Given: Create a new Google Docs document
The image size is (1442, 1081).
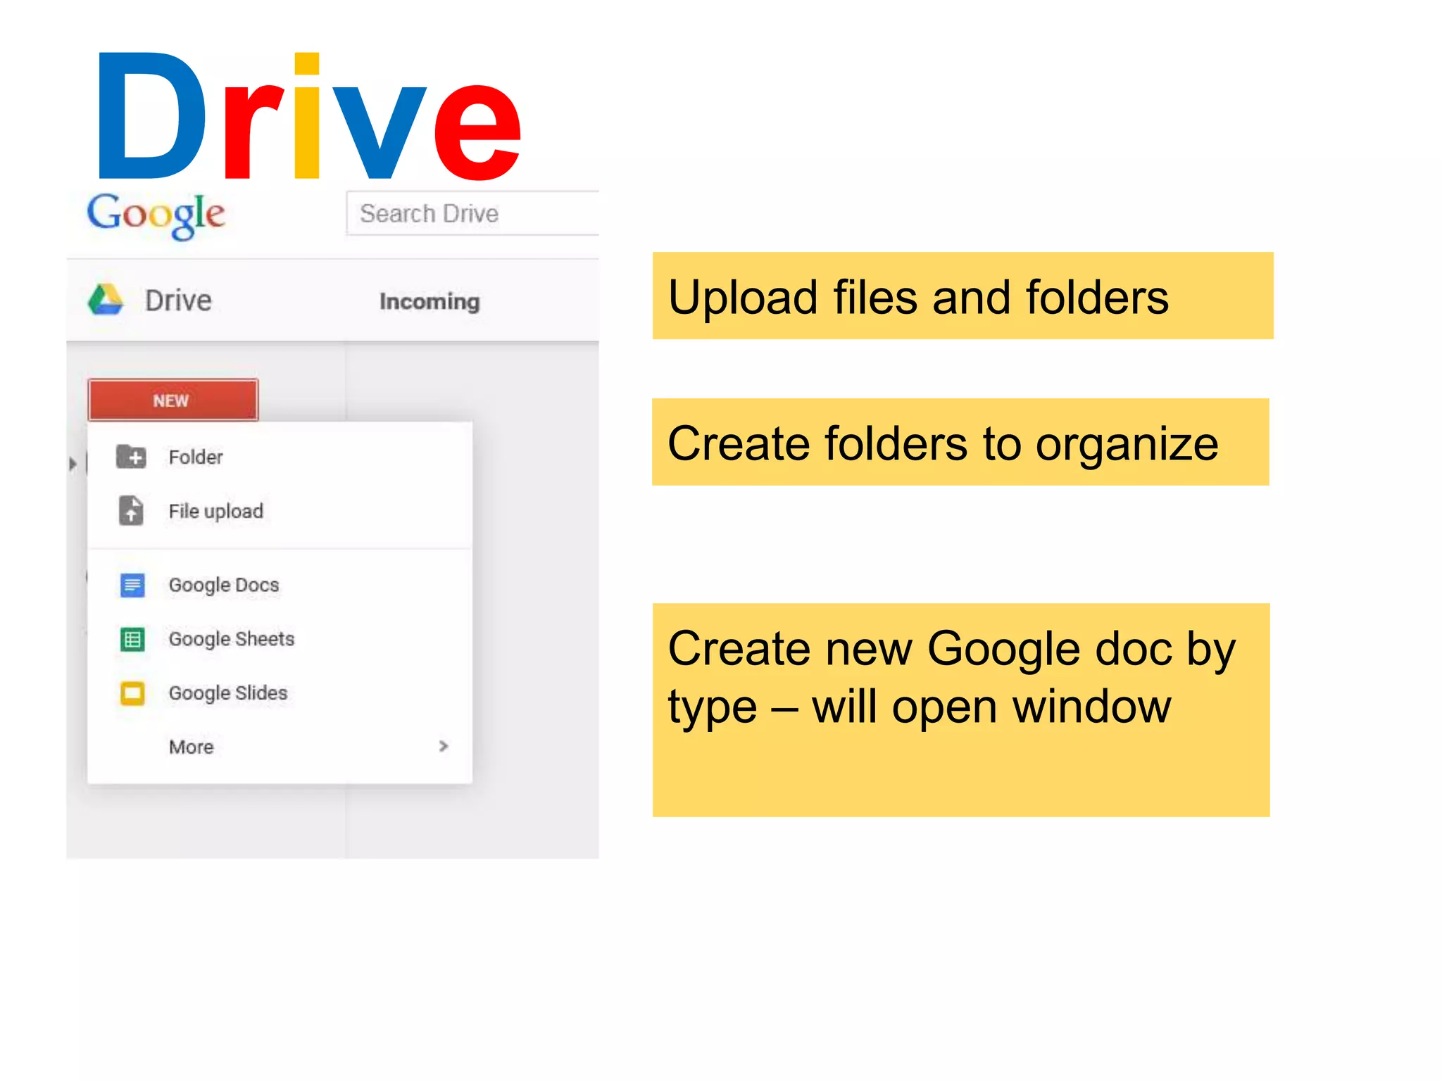Looking at the screenshot, I should 280,585.
